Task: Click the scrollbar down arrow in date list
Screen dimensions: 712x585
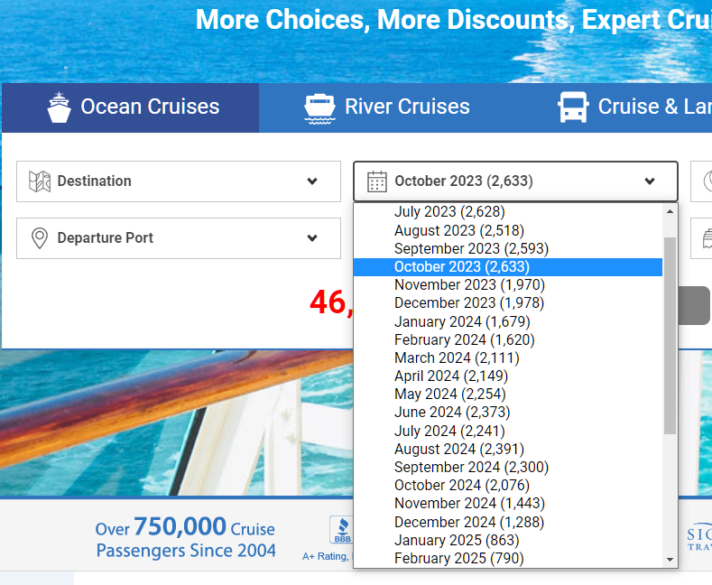Action: pyautogui.click(x=670, y=560)
